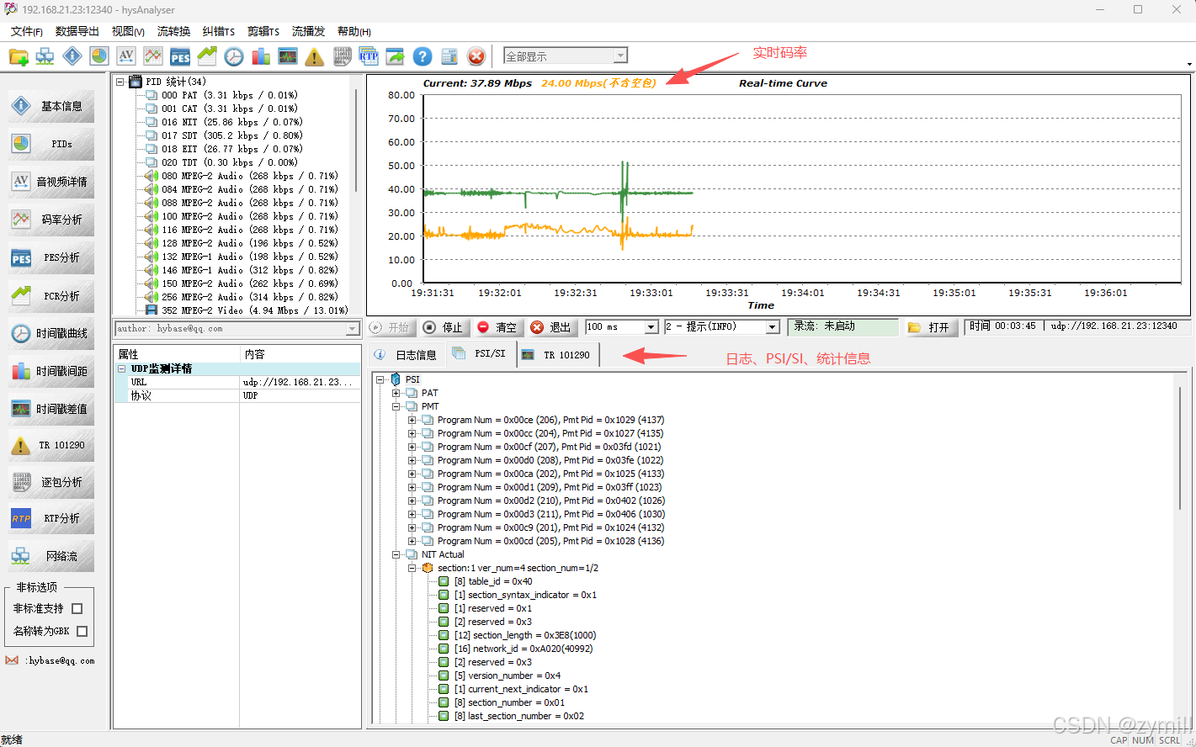Image resolution: width=1196 pixels, height=747 pixels.
Task: Collapse the PID 统计(34) tree node
Action: pos(120,82)
